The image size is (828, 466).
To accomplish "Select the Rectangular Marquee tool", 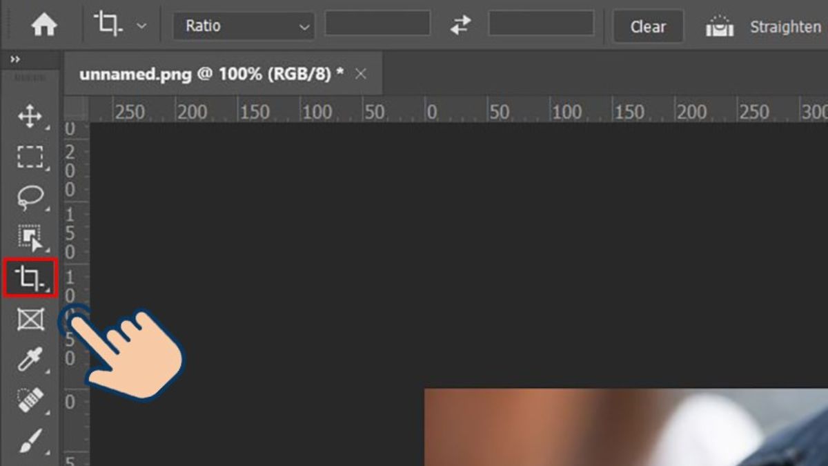I will (x=30, y=157).
